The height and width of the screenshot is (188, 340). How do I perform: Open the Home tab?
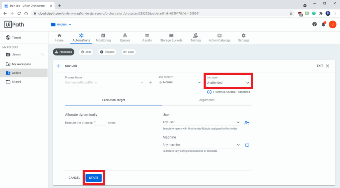(59, 38)
